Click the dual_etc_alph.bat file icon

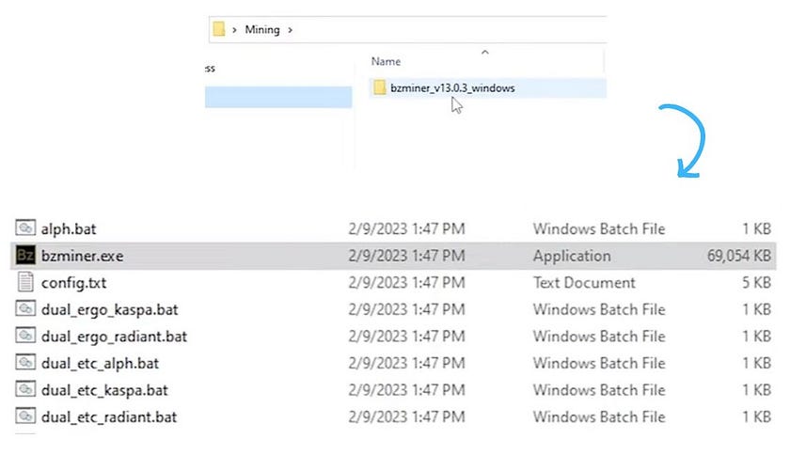click(x=25, y=362)
